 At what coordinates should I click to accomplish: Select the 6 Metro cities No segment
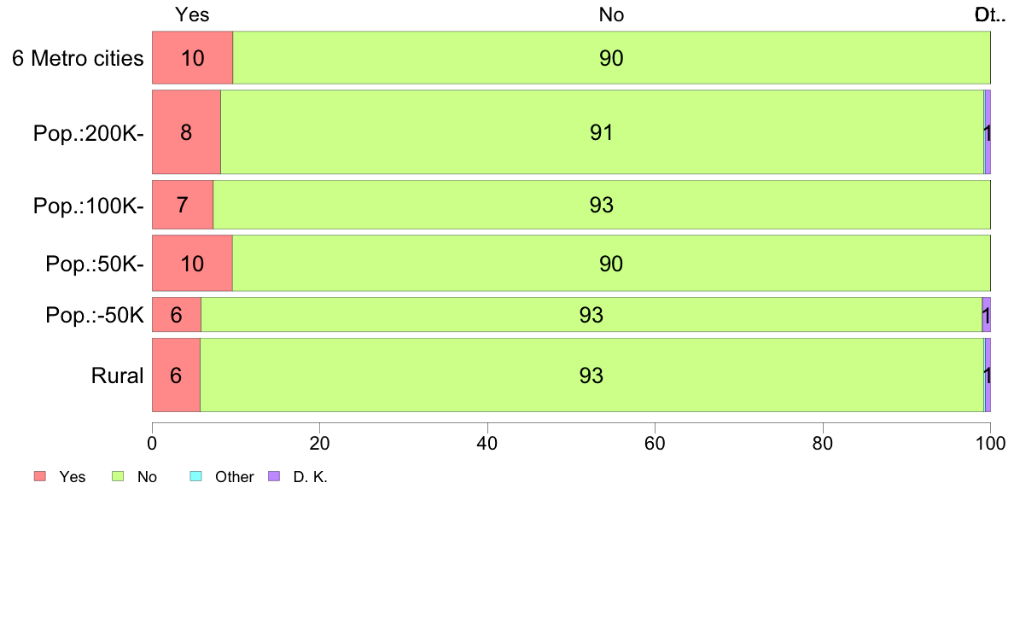click(x=611, y=57)
